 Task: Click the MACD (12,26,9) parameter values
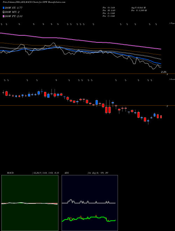(x=45, y=173)
